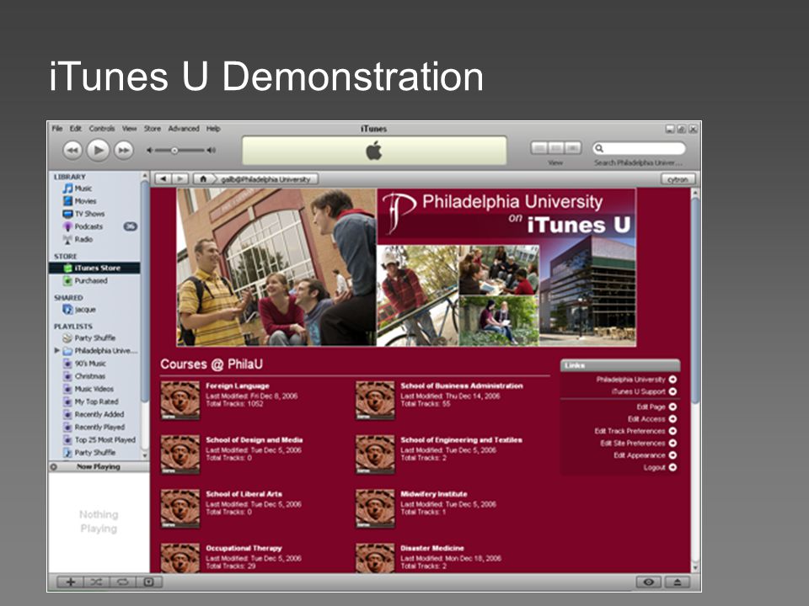Toggle shuffle mode button
The height and width of the screenshot is (606, 809).
[96, 582]
